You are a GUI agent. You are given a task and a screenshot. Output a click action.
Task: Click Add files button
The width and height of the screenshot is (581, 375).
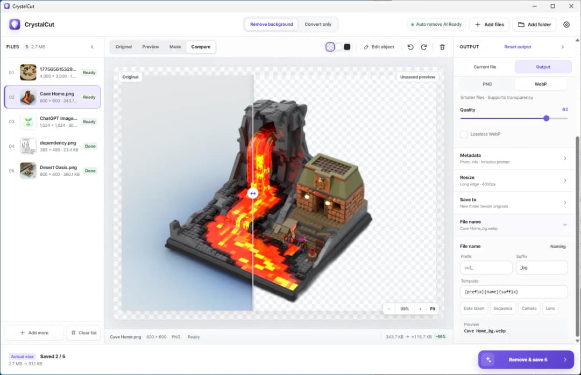click(489, 24)
